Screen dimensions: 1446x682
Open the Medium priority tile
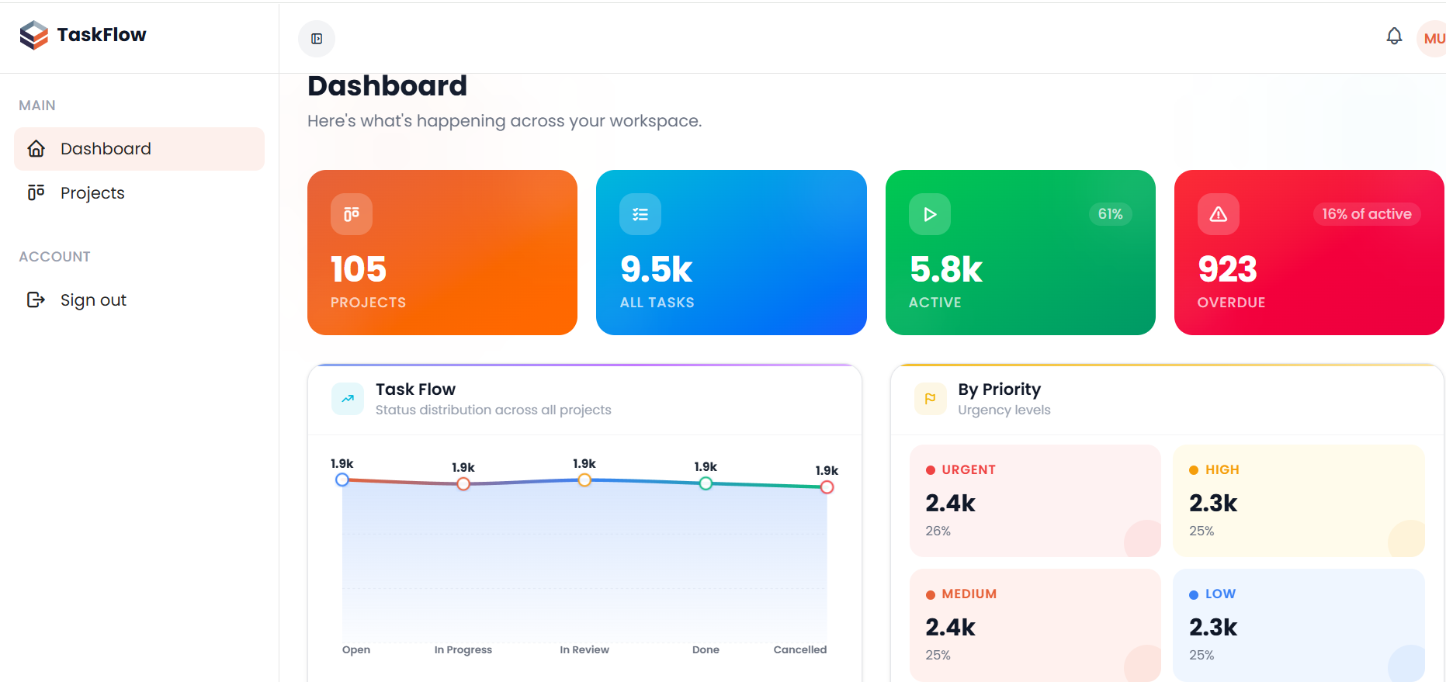tap(1035, 625)
